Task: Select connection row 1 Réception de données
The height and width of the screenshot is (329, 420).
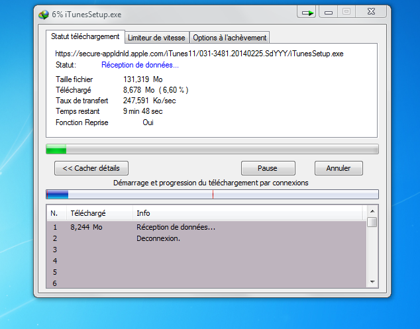Action: (207, 227)
